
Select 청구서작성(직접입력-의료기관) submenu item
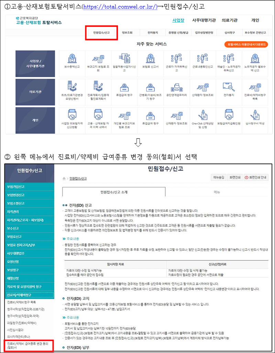pos(26,309)
